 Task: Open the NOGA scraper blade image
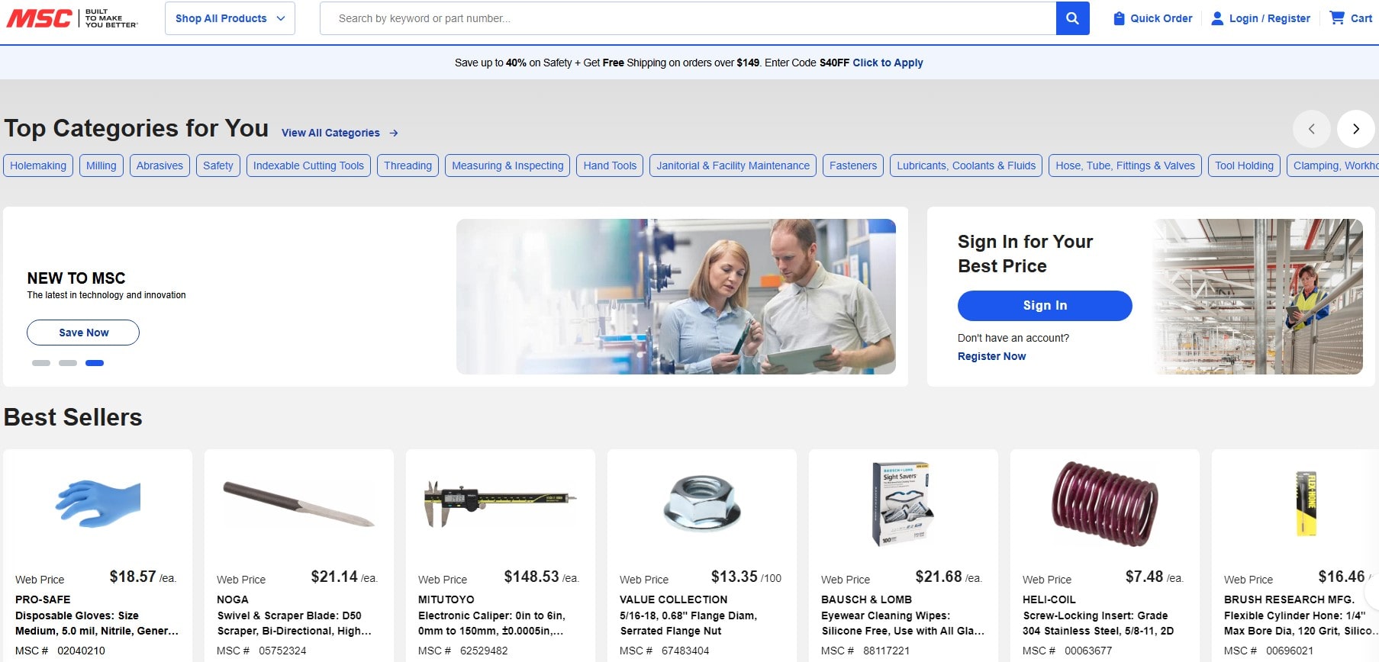point(299,504)
